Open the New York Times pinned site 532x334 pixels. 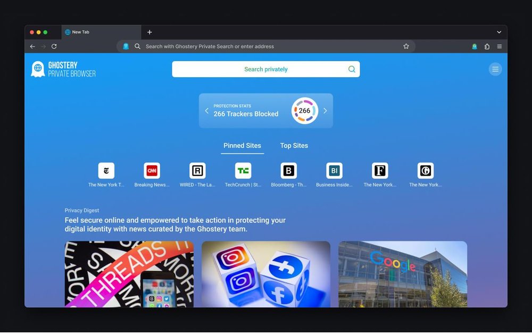tap(106, 175)
